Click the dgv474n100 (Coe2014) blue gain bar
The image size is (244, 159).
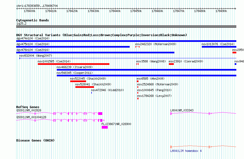[x=126, y=41]
